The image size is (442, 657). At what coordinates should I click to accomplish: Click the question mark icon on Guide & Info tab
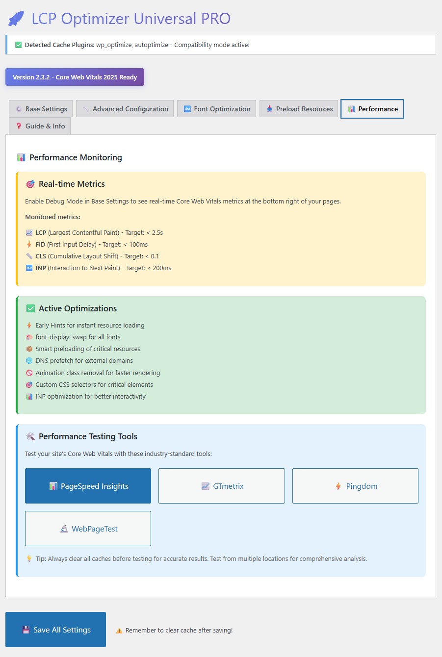click(x=19, y=126)
